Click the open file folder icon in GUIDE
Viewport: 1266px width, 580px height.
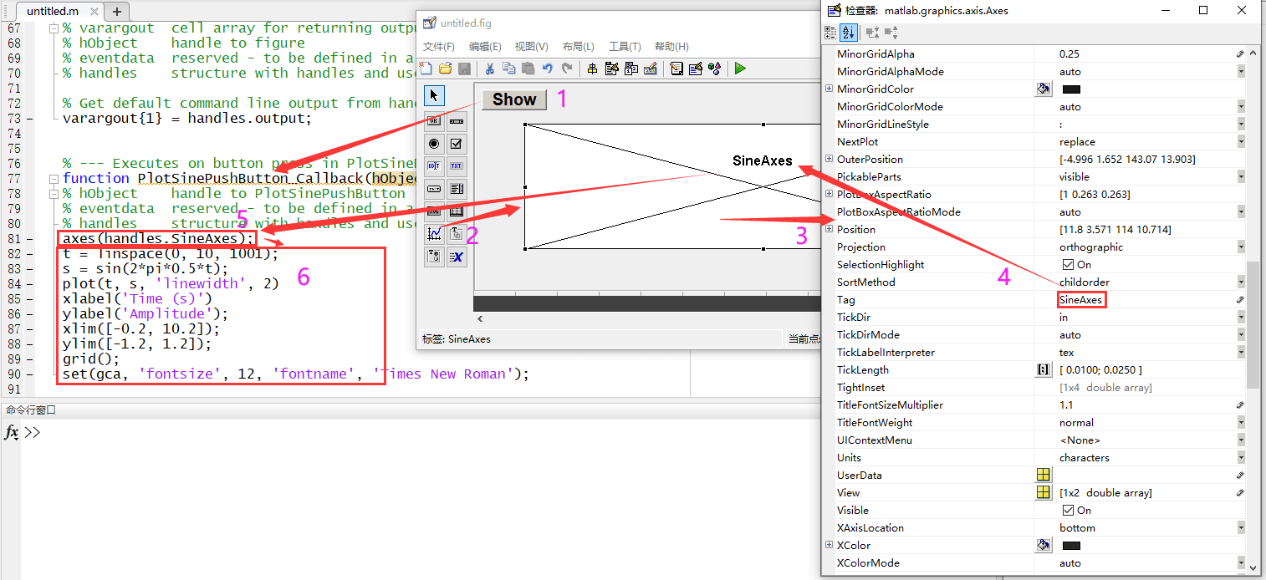coord(445,69)
